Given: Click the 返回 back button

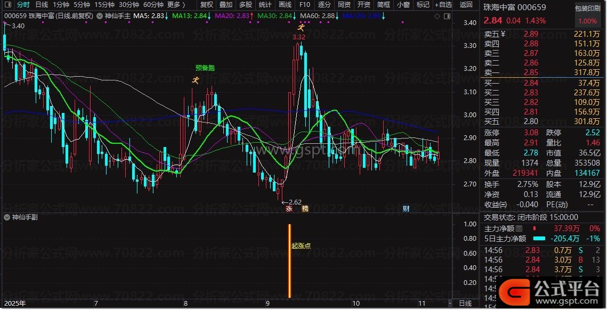Looking at the screenshot, I should [x=466, y=5].
